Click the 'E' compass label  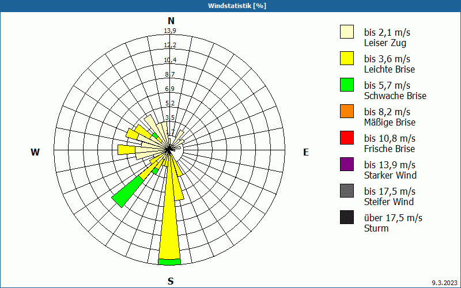pyautogui.click(x=306, y=152)
